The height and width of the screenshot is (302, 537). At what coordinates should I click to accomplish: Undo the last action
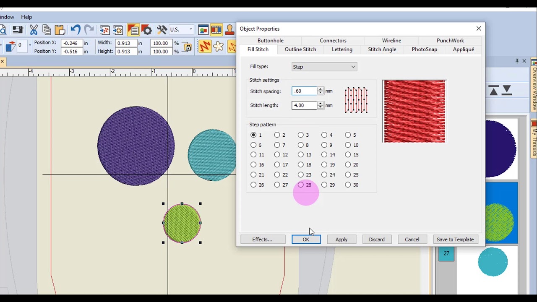coord(75,30)
